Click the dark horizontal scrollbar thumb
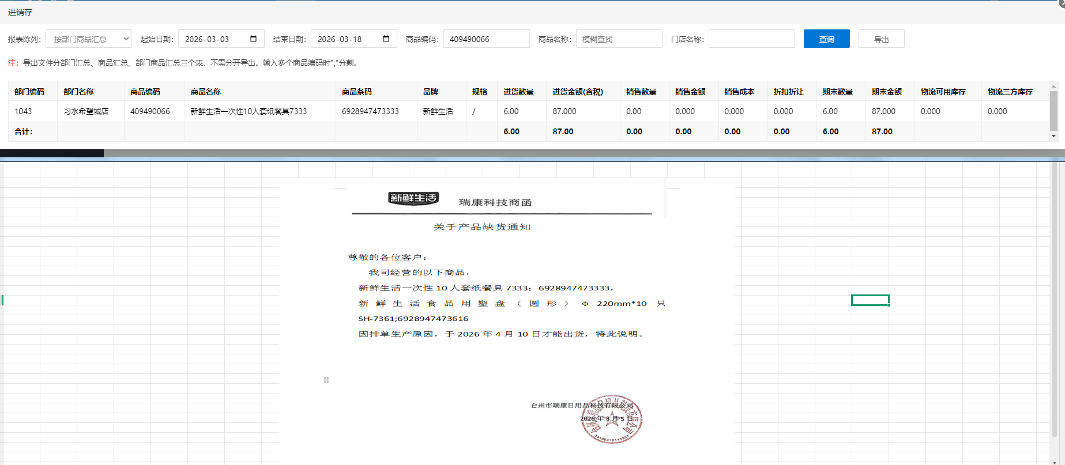1065x465 pixels. (52, 153)
